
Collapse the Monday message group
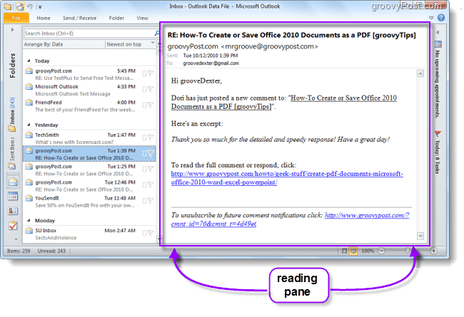(x=29, y=220)
